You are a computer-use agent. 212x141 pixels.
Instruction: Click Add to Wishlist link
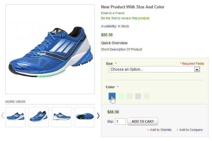pyautogui.click(x=161, y=130)
